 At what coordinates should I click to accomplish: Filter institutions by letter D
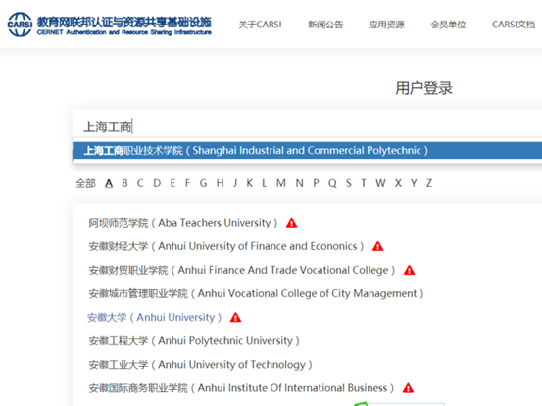(x=157, y=183)
